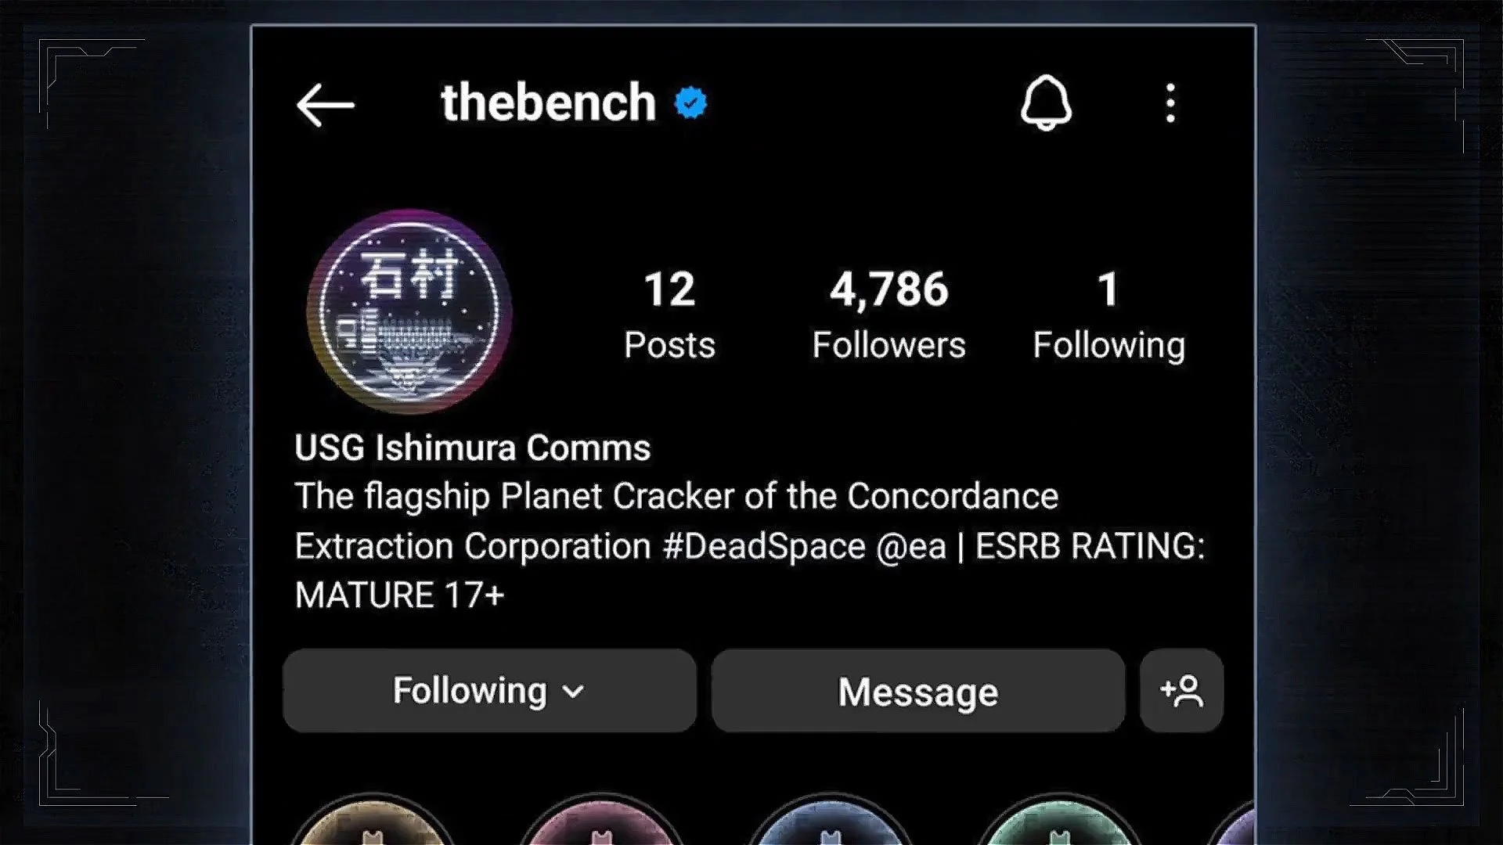Screen dimensions: 1503x845
Task: Click the chevron on the Following button
Action: 573,692
